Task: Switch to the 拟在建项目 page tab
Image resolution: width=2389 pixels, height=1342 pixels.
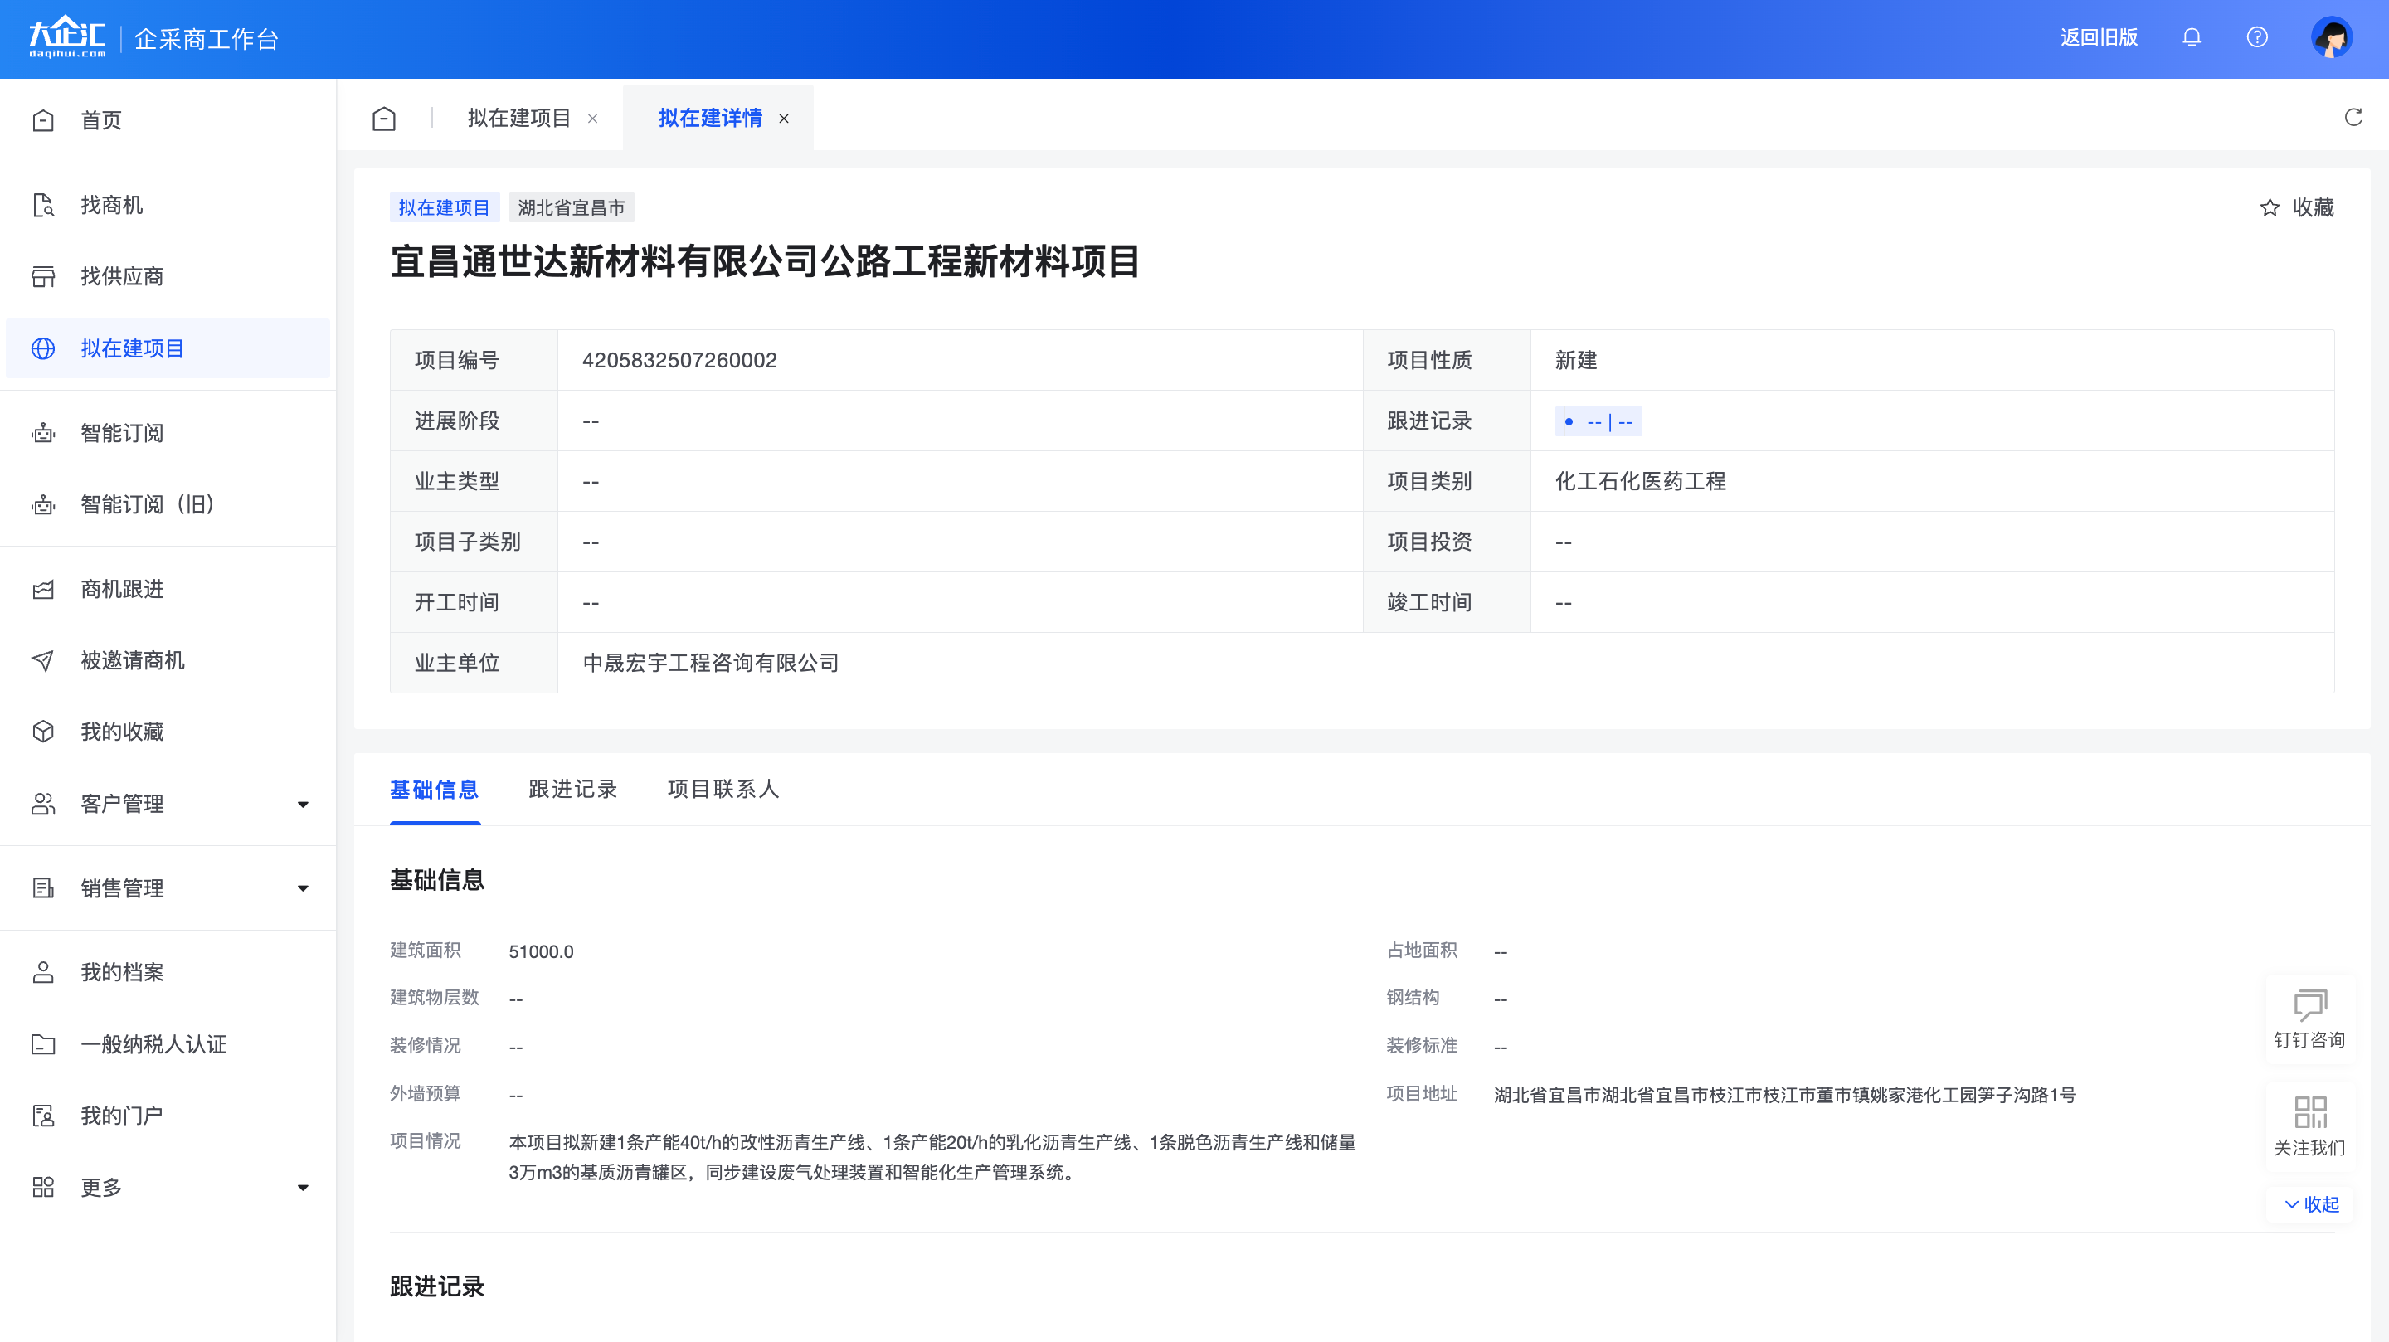Action: 519,118
